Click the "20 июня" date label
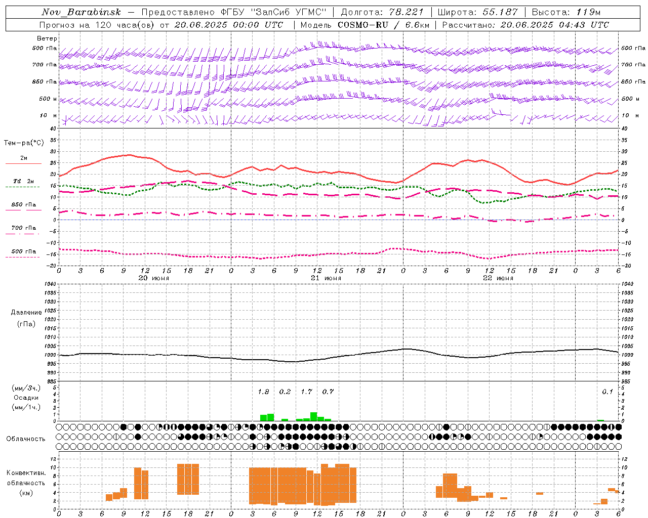Image resolution: width=648 pixels, height=518 pixels. point(154,278)
